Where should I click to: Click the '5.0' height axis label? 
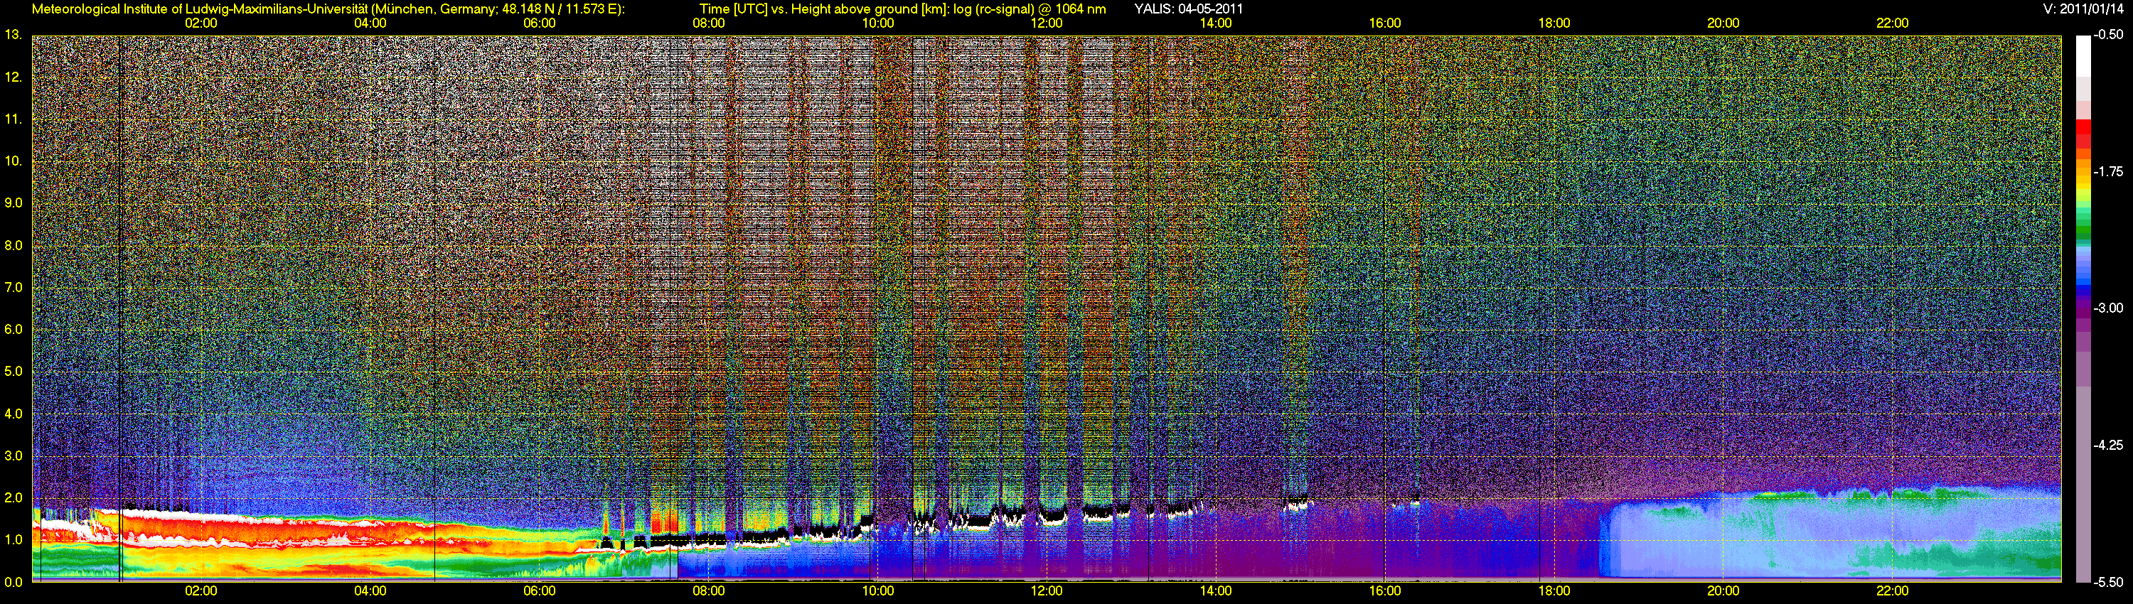click(x=14, y=372)
